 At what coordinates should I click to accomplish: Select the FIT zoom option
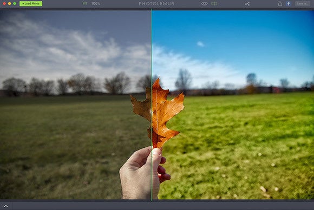click(85, 4)
